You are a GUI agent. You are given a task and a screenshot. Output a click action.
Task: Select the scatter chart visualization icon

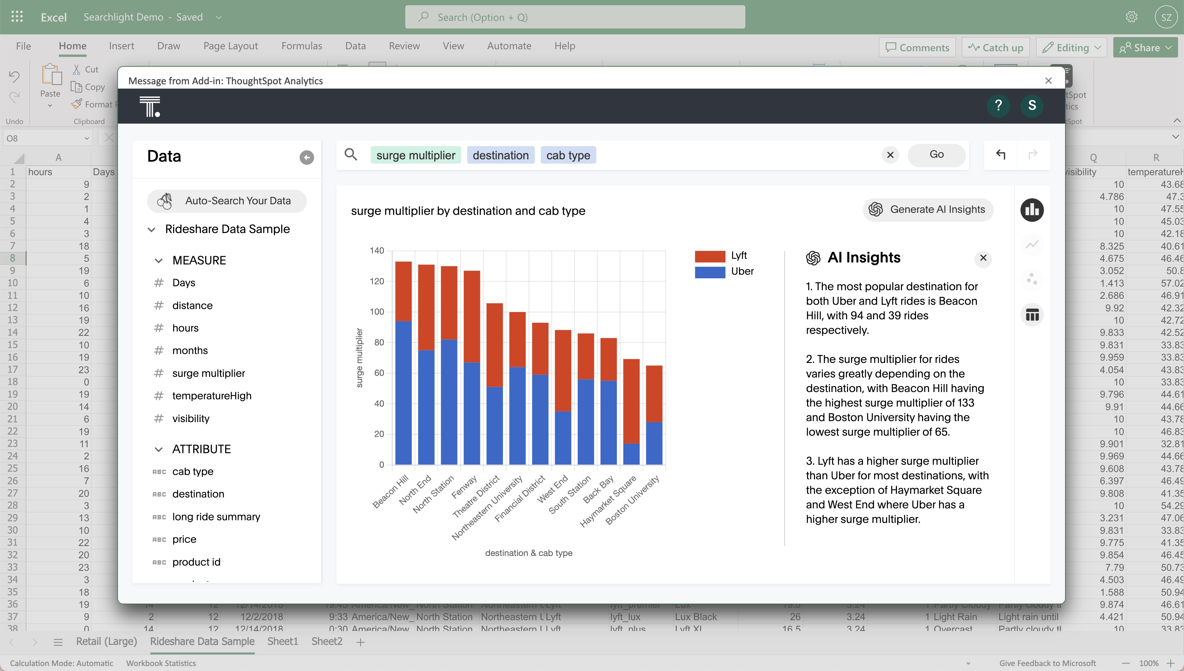tap(1032, 279)
